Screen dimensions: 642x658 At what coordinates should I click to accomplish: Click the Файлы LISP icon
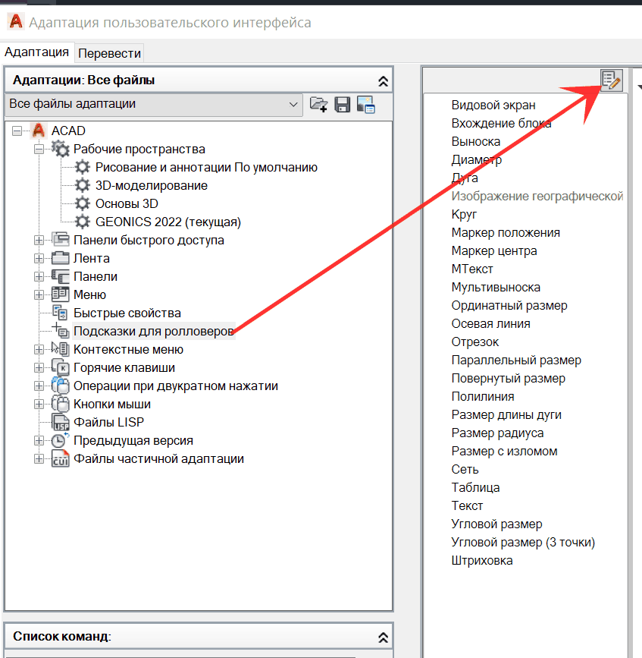[60, 422]
